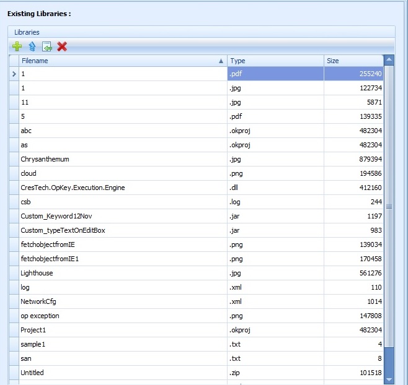The width and height of the screenshot is (408, 385).
Task: Select the Untitled filename cell
Action: pos(123,373)
